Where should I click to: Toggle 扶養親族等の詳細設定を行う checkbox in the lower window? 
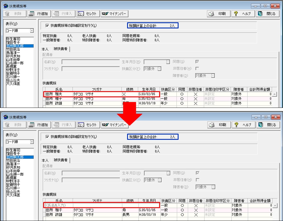(47, 137)
